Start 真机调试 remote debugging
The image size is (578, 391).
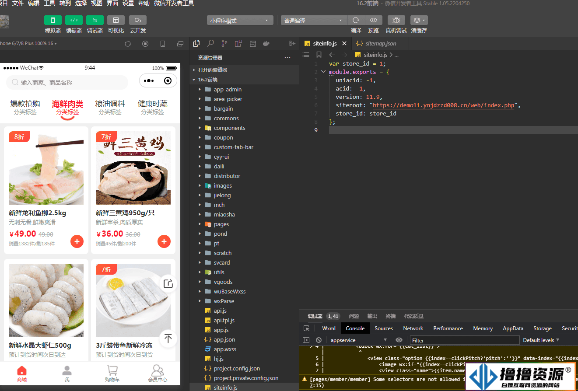[x=396, y=20]
